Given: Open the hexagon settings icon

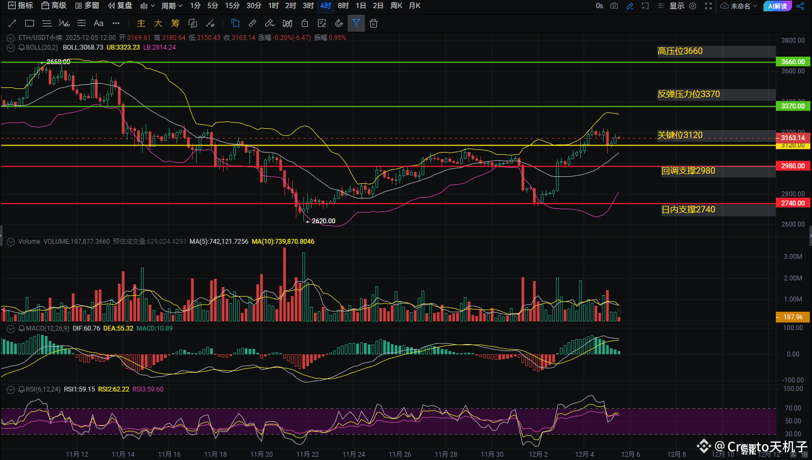Looking at the screenshot, I should coord(693,6).
